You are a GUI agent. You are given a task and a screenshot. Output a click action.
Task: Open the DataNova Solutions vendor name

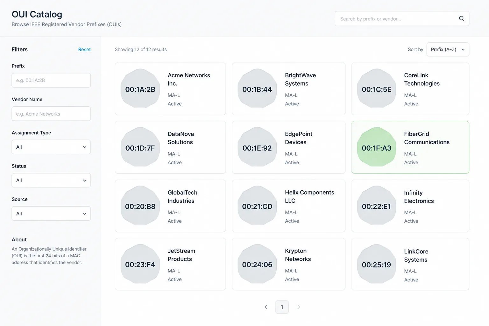point(181,138)
